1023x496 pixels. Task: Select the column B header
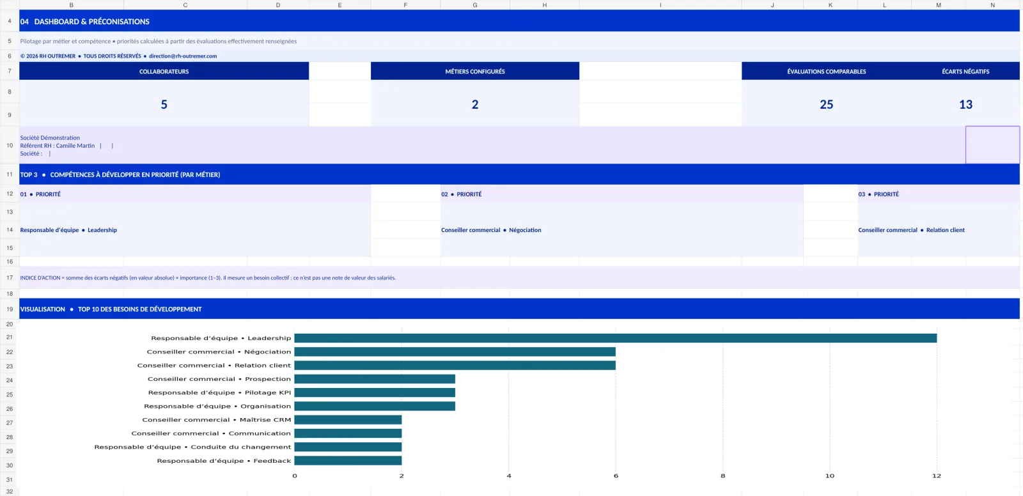point(72,5)
